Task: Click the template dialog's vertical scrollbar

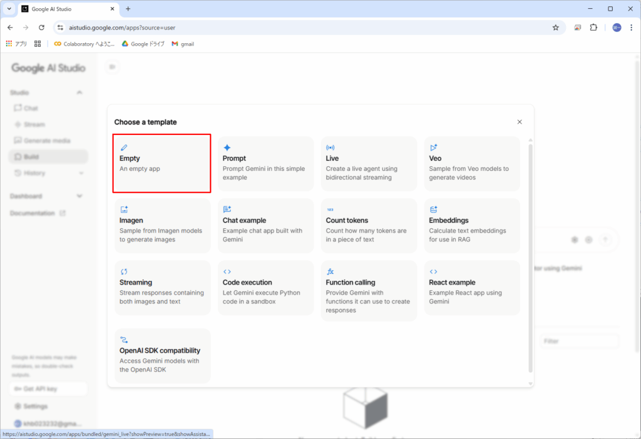Action: tap(530, 258)
